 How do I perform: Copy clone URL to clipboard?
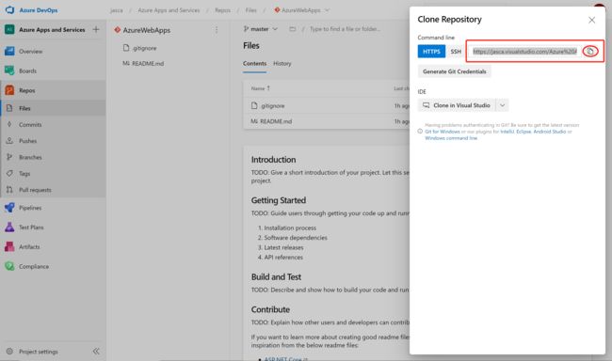[x=590, y=51]
